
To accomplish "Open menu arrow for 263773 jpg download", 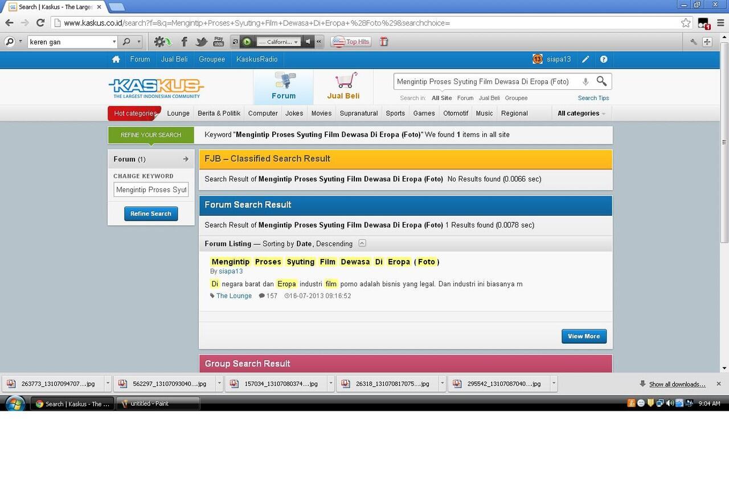I will click(x=108, y=384).
